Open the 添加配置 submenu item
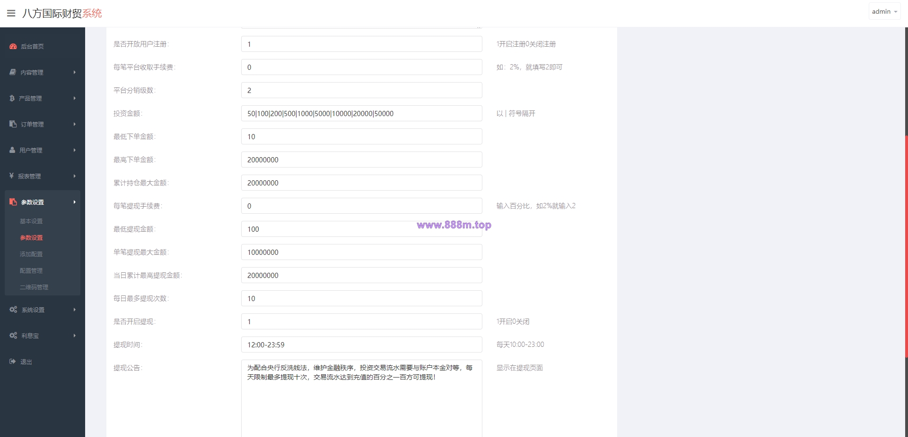The image size is (908, 437). (31, 254)
